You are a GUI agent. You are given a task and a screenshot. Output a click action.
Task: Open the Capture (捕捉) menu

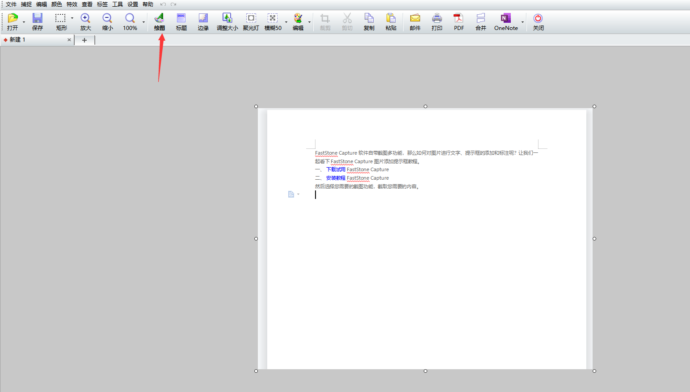tap(26, 4)
